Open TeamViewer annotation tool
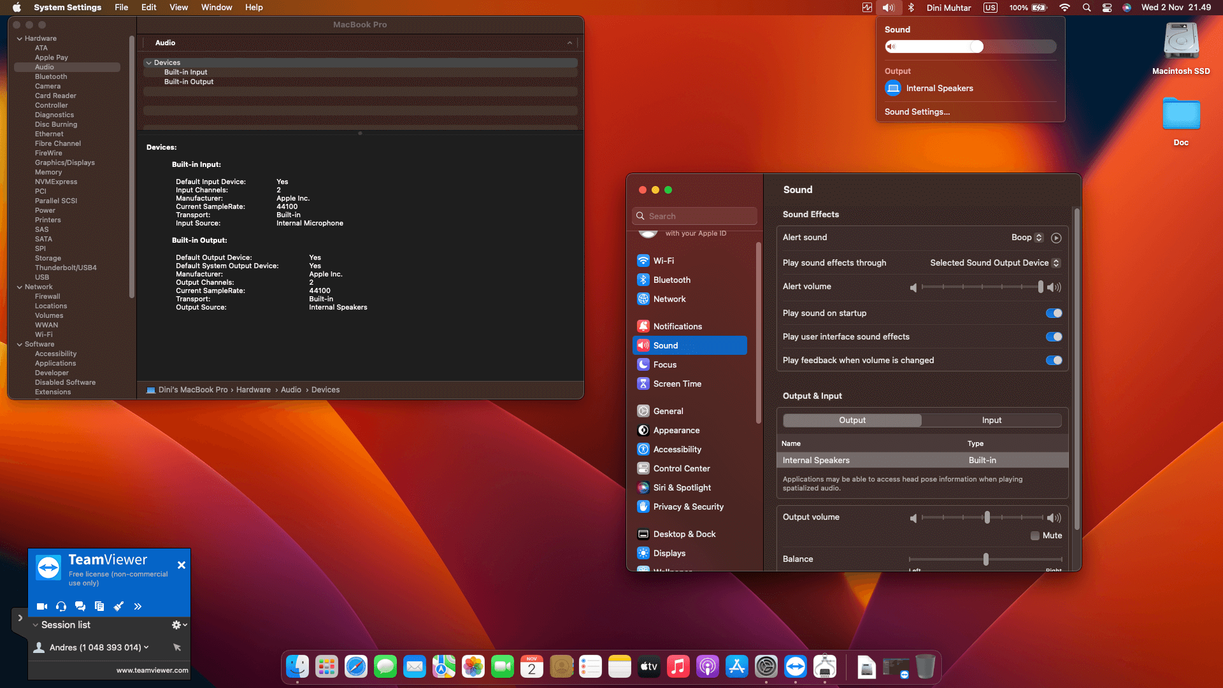The width and height of the screenshot is (1223, 688). point(118,606)
